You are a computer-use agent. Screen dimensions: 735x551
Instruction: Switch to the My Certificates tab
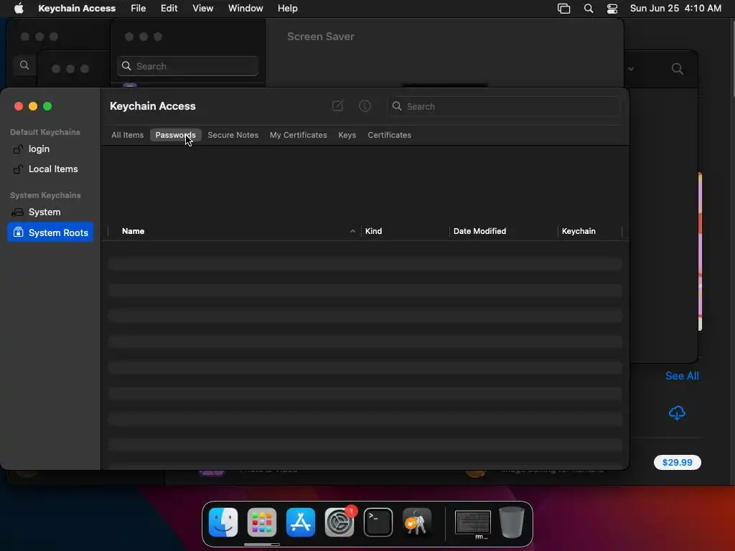[x=298, y=135]
